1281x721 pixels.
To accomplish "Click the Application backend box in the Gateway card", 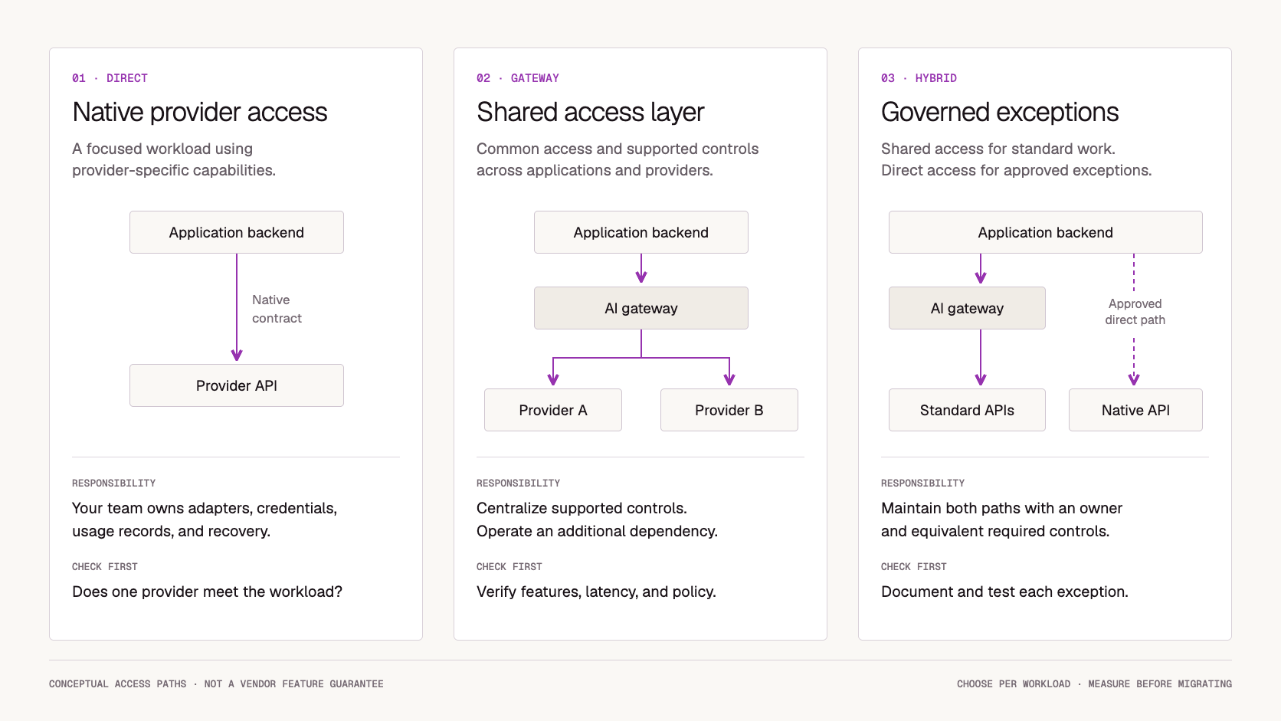I will coord(641,232).
